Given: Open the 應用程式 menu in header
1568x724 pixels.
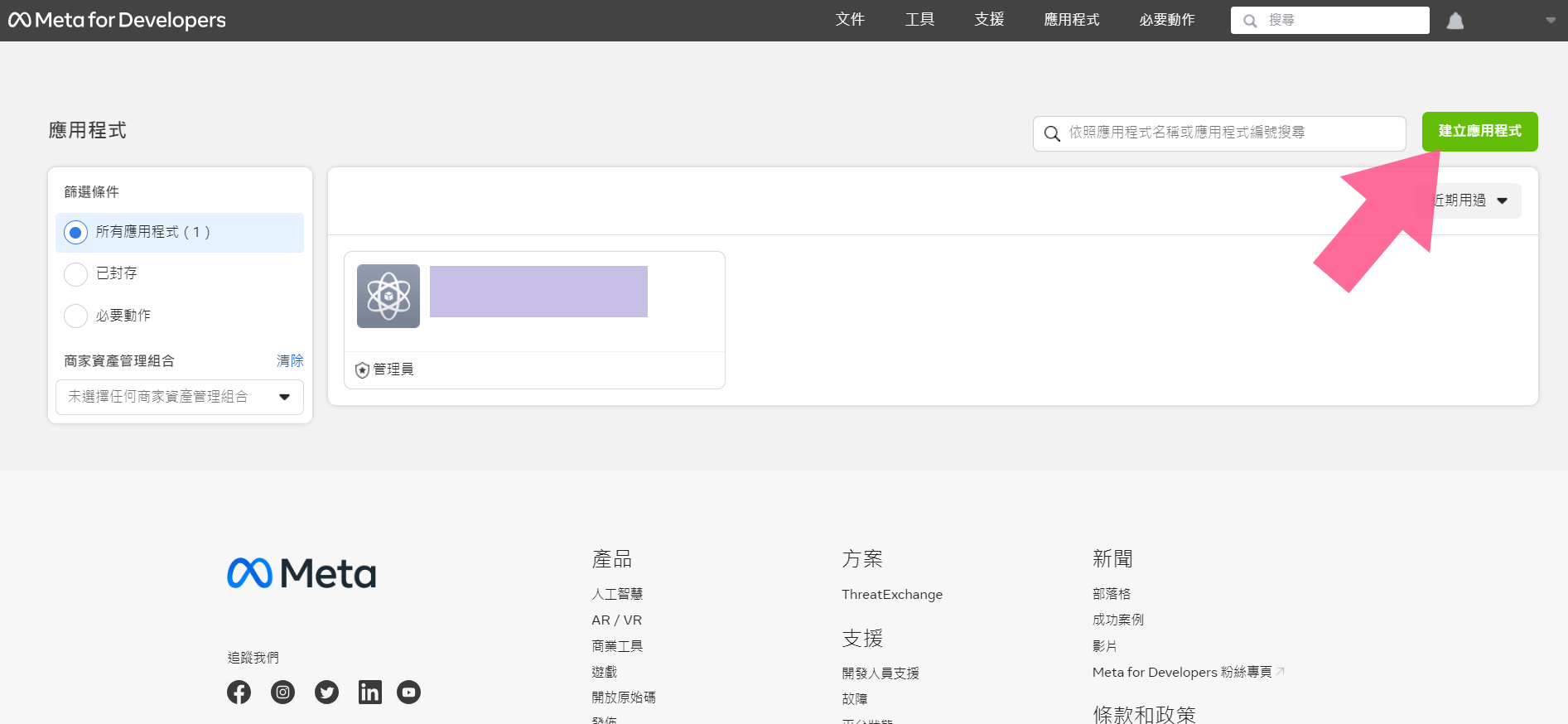Looking at the screenshot, I should pos(1072,20).
